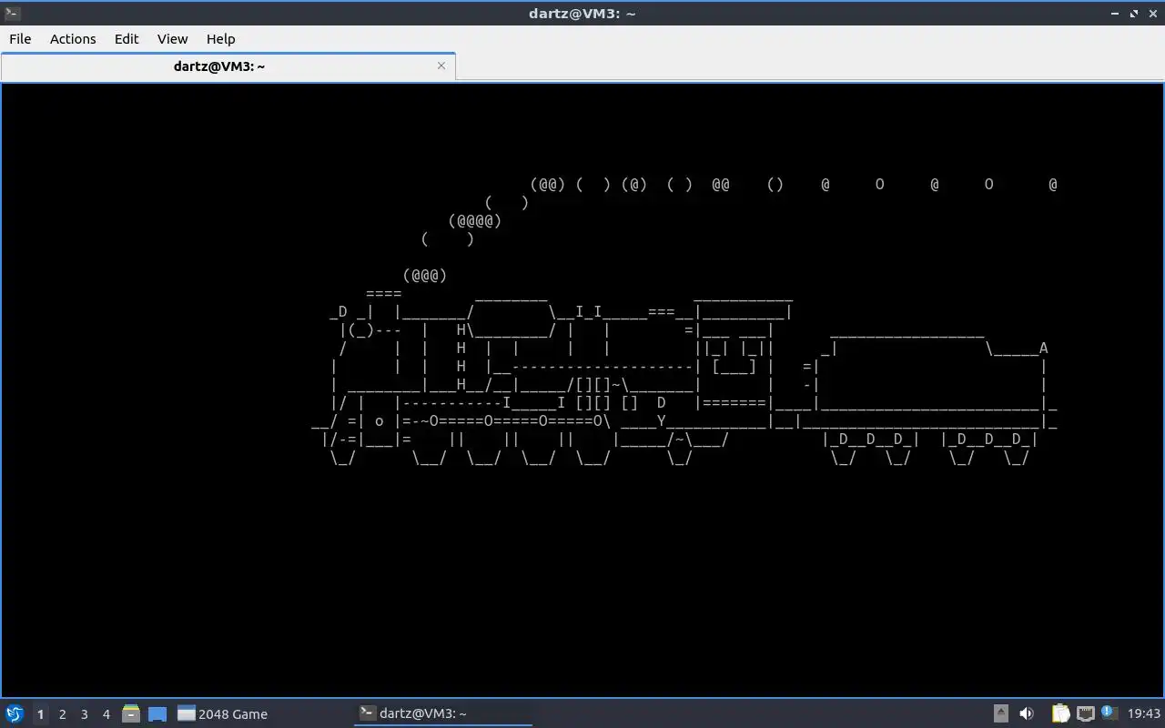Viewport: 1165px width, 728px height.
Task: Launch the file manager from the panel
Action: click(131, 713)
